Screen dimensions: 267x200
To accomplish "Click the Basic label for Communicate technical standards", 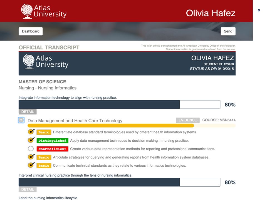I will click(x=44, y=166).
